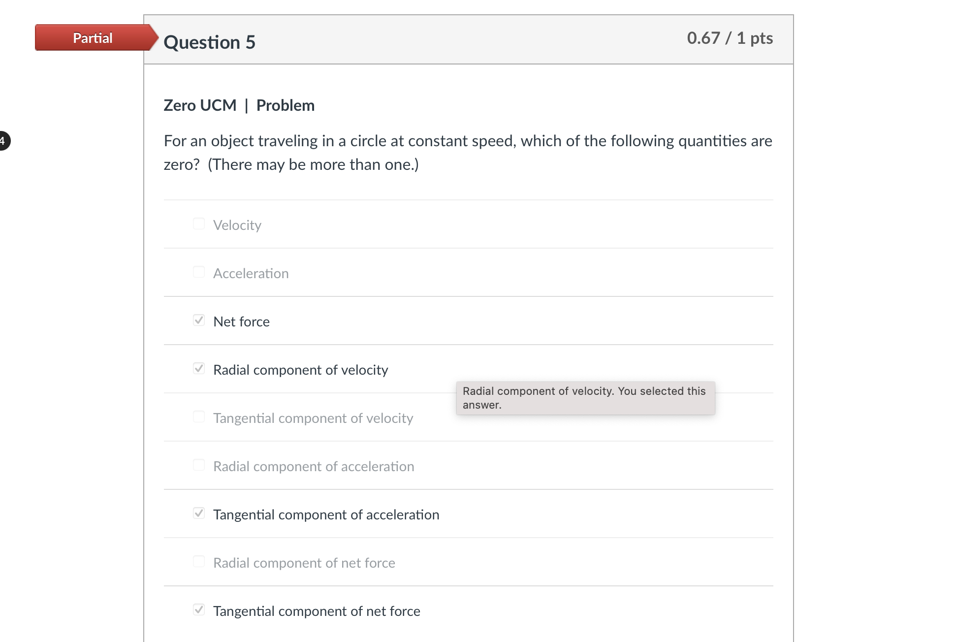Dismiss the Radial component tooltip

(x=585, y=398)
